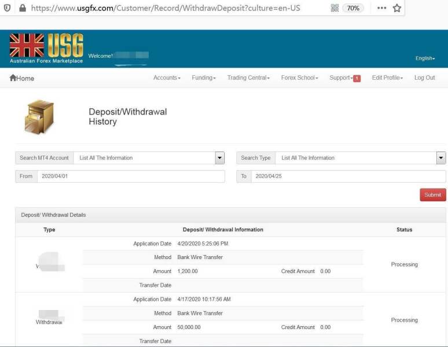The image size is (448, 347).
Task: Click the QR code icon in address bar
Action: 335,8
